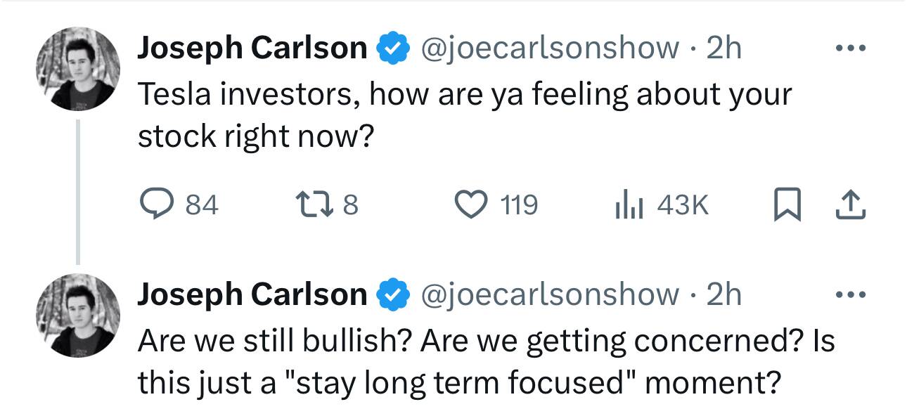Open Joseph Carlson's avatar on first tweet
The image size is (907, 416).
tap(78, 70)
